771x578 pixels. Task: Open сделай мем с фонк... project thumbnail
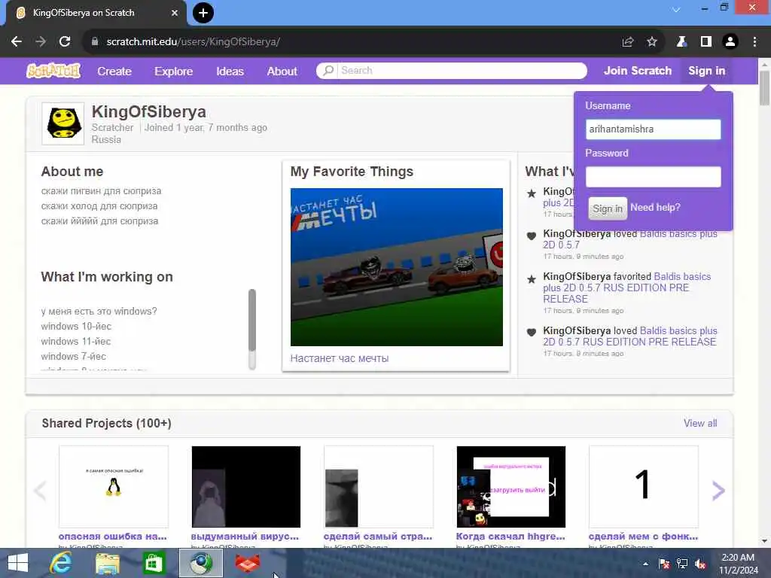[644, 487]
